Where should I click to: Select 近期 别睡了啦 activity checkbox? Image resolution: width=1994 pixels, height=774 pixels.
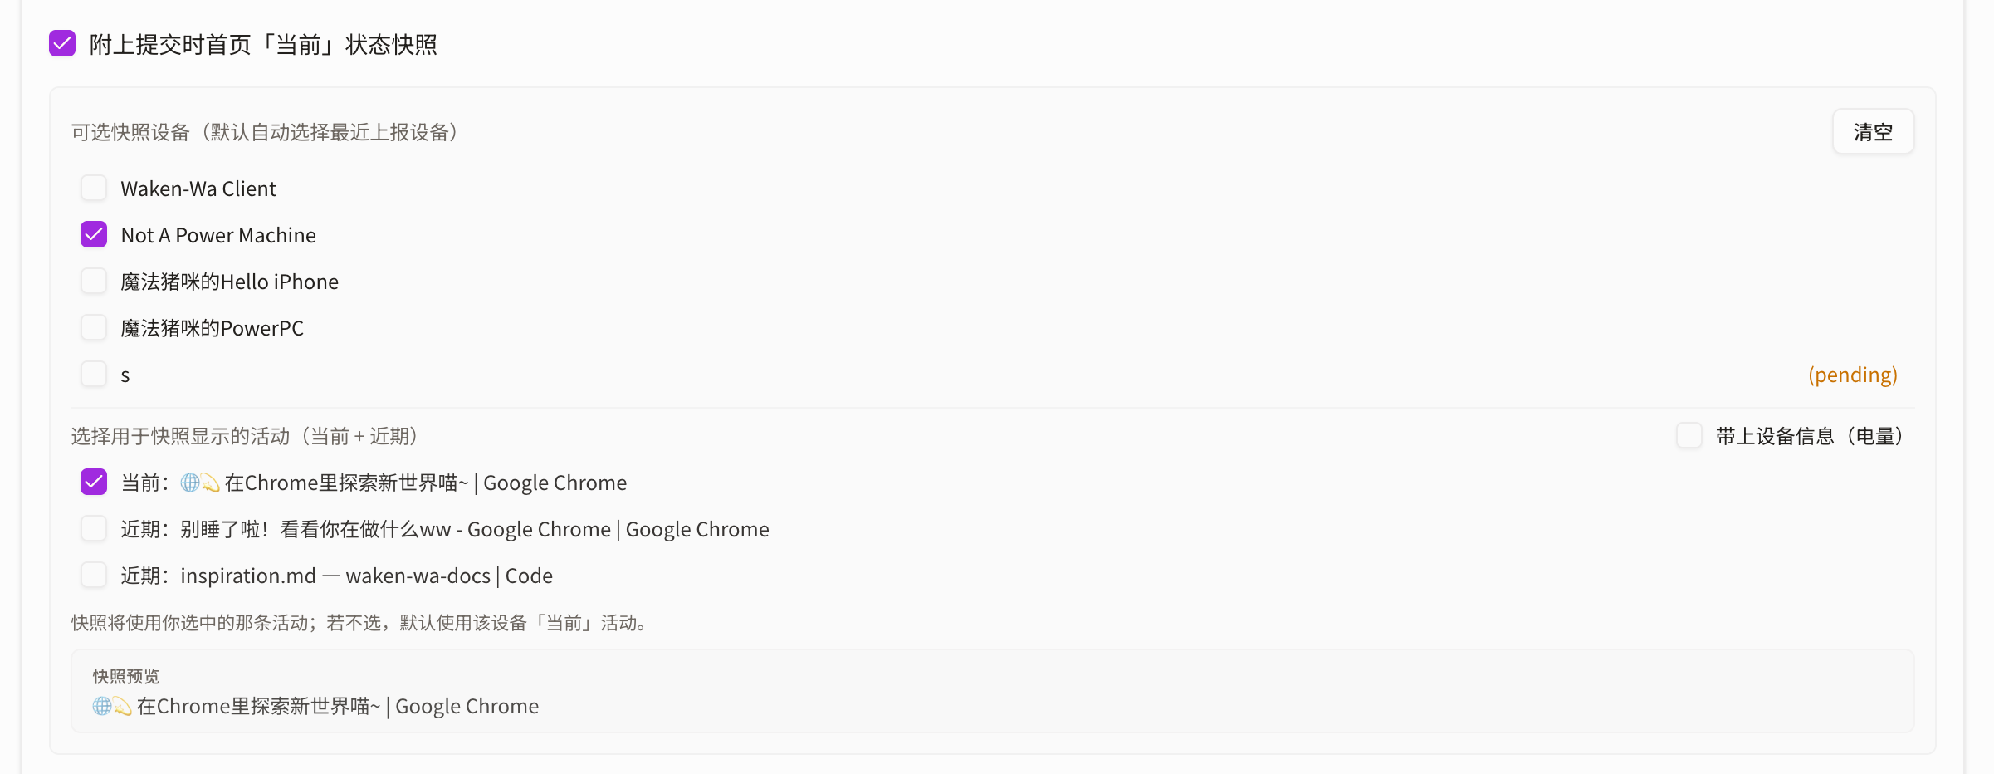[94, 528]
